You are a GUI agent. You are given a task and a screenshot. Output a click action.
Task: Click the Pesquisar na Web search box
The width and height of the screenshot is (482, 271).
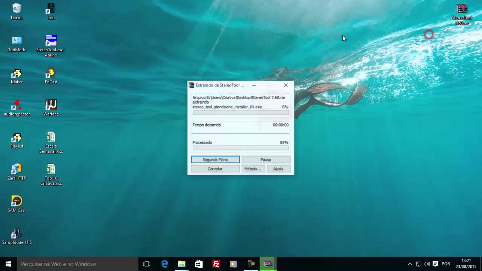[78, 264]
